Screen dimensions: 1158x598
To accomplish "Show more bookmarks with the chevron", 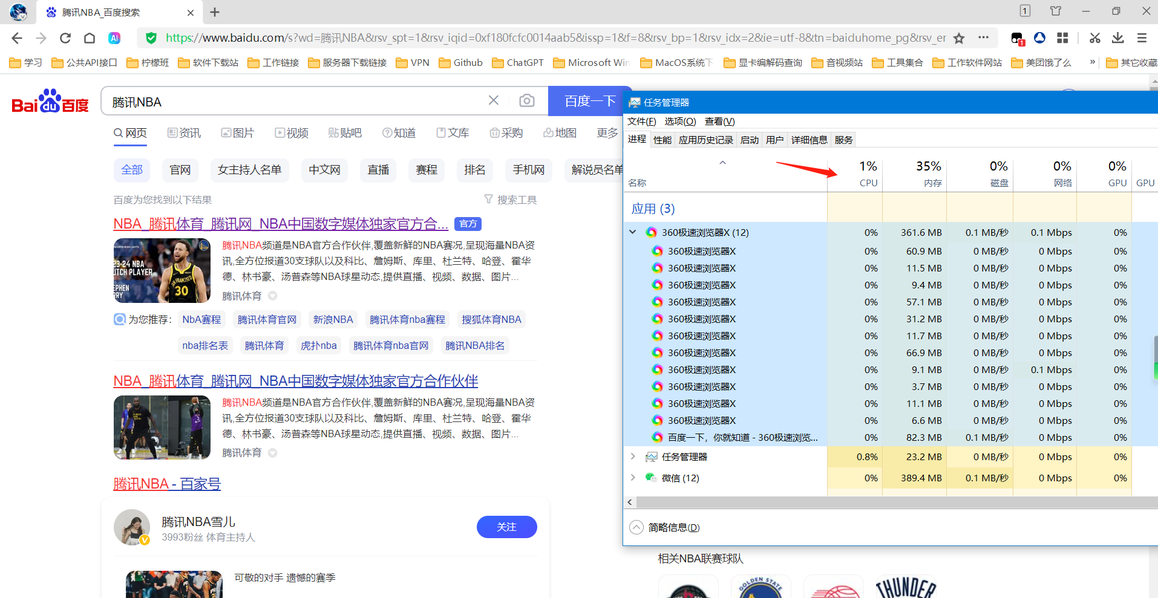I will click(x=1093, y=62).
